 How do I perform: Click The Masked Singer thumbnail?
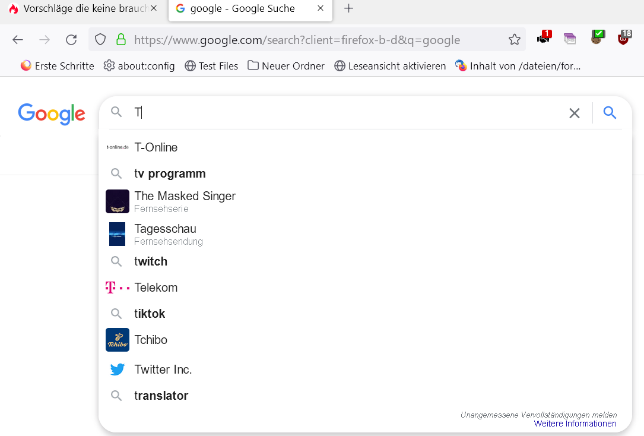tap(118, 201)
